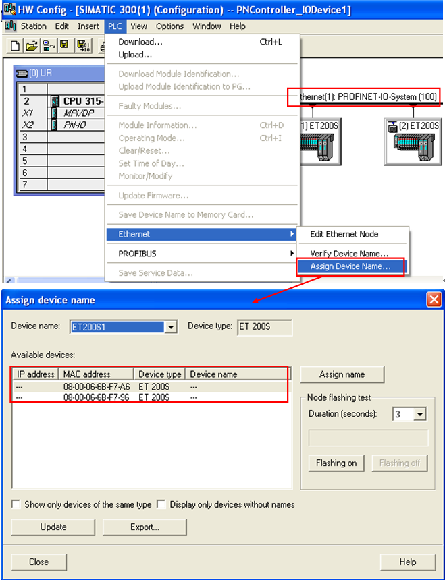Check Display only devices without names
The width and height of the screenshot is (445, 582).
[161, 504]
